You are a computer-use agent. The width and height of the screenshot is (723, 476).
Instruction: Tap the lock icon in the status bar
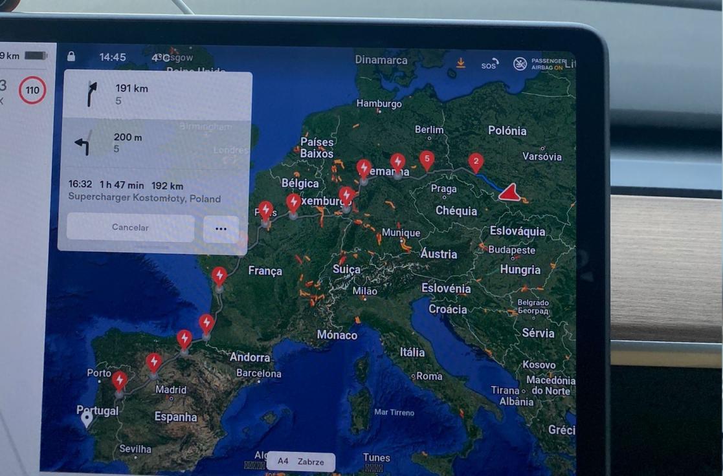pos(71,57)
